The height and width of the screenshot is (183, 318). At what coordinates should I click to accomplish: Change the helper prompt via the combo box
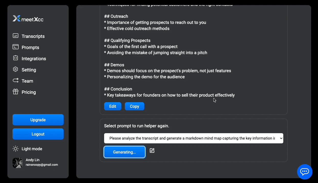(x=193, y=138)
